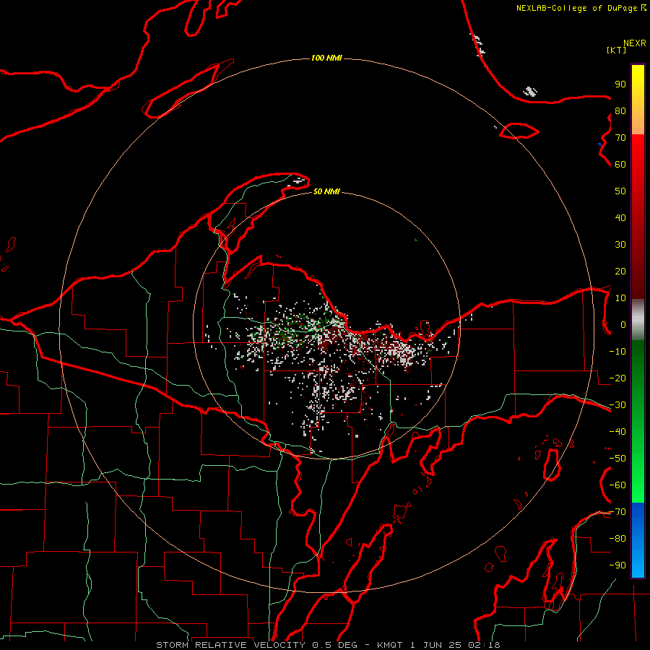Select the 30 value on the velocity scale
Image resolution: width=650 pixels, height=650 pixels.
click(x=620, y=245)
